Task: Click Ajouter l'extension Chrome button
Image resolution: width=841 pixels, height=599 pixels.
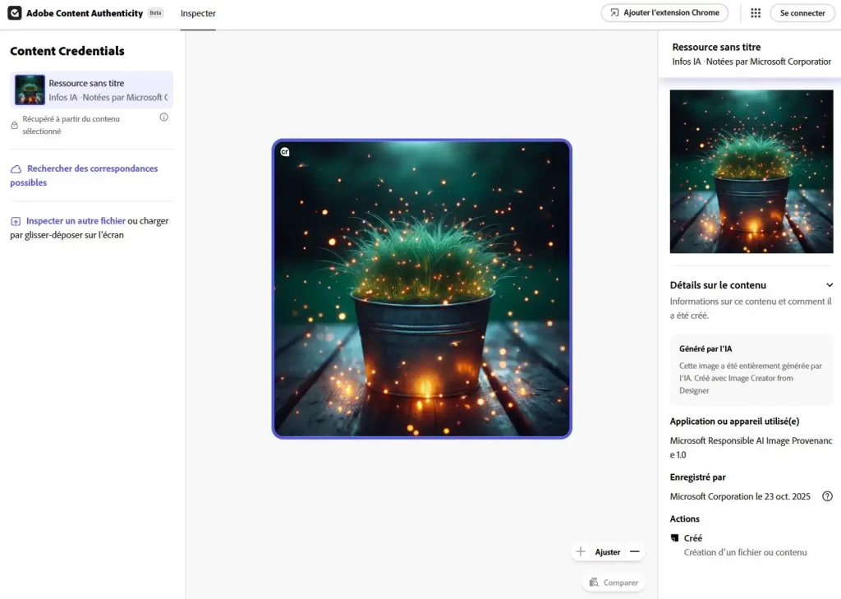Action: [x=664, y=13]
